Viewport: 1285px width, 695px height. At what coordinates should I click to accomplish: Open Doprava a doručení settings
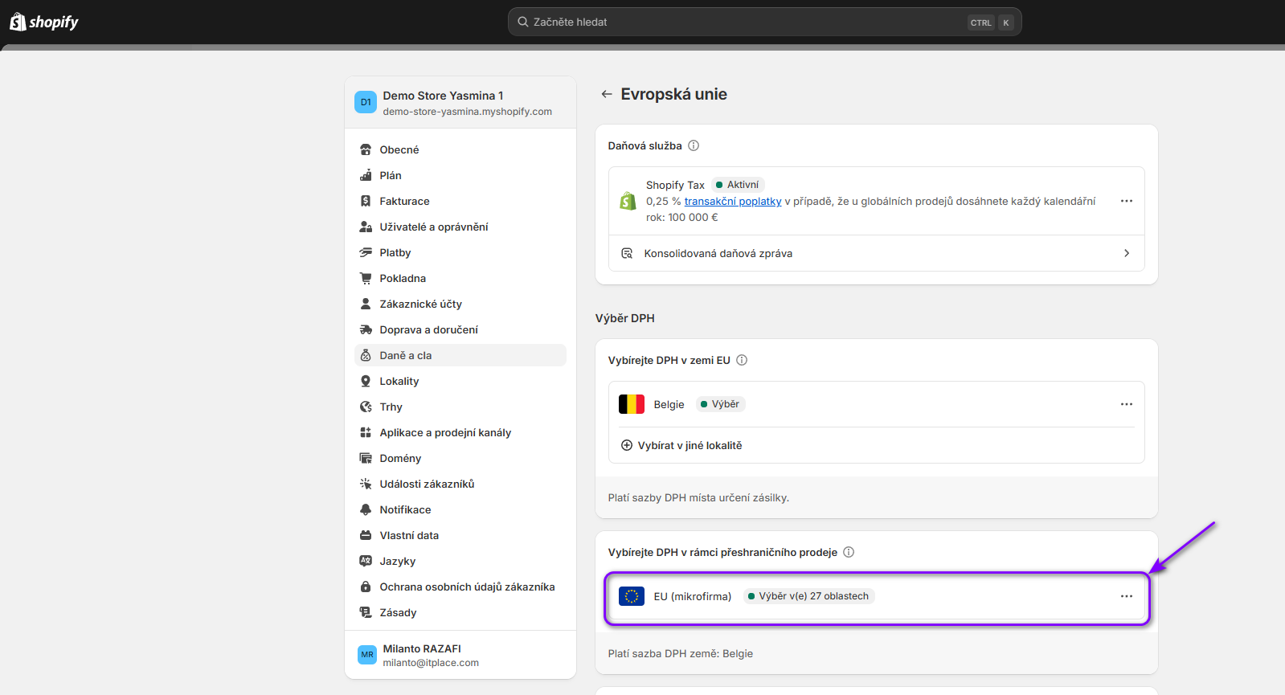pos(428,329)
